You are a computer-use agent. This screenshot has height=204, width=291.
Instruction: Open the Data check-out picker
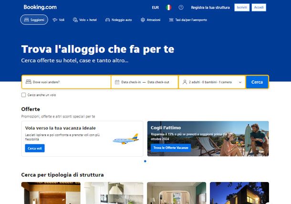point(158,82)
